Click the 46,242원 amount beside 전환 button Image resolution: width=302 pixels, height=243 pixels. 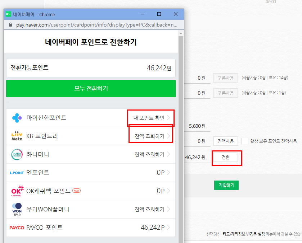pyautogui.click(x=195, y=157)
